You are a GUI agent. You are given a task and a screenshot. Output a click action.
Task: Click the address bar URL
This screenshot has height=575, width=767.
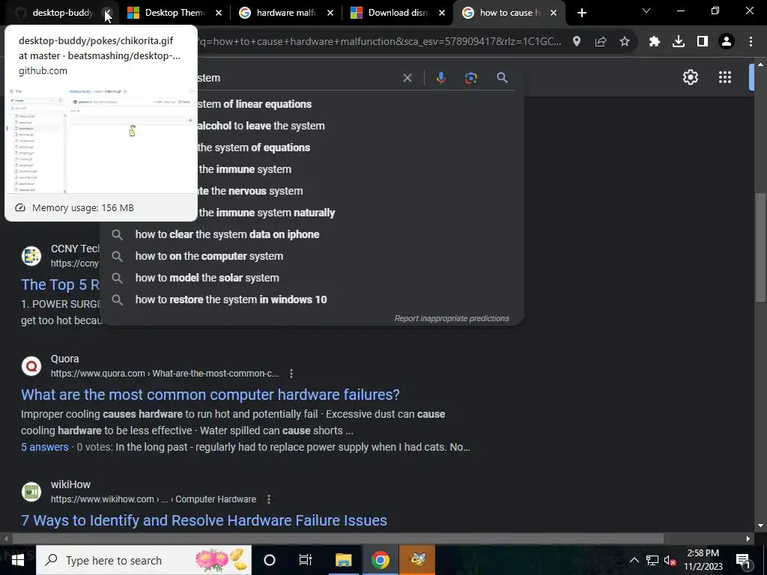379,42
